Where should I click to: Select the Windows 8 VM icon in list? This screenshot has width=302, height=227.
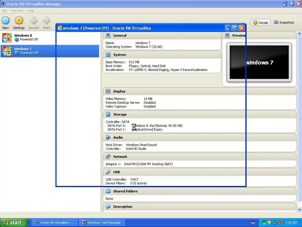pos(7,38)
